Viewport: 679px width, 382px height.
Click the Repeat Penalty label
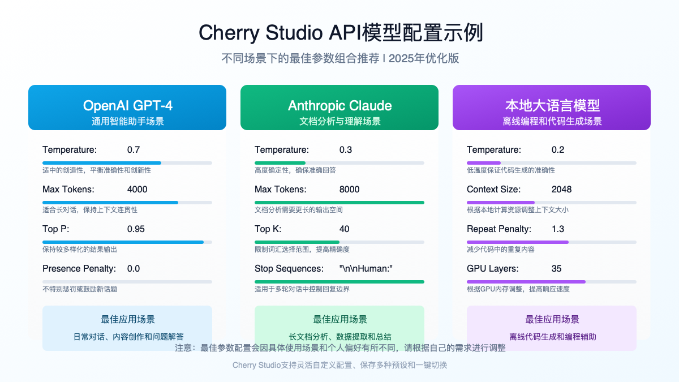499,229
